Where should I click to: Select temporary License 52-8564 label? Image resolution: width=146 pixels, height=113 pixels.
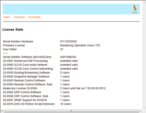(20, 88)
